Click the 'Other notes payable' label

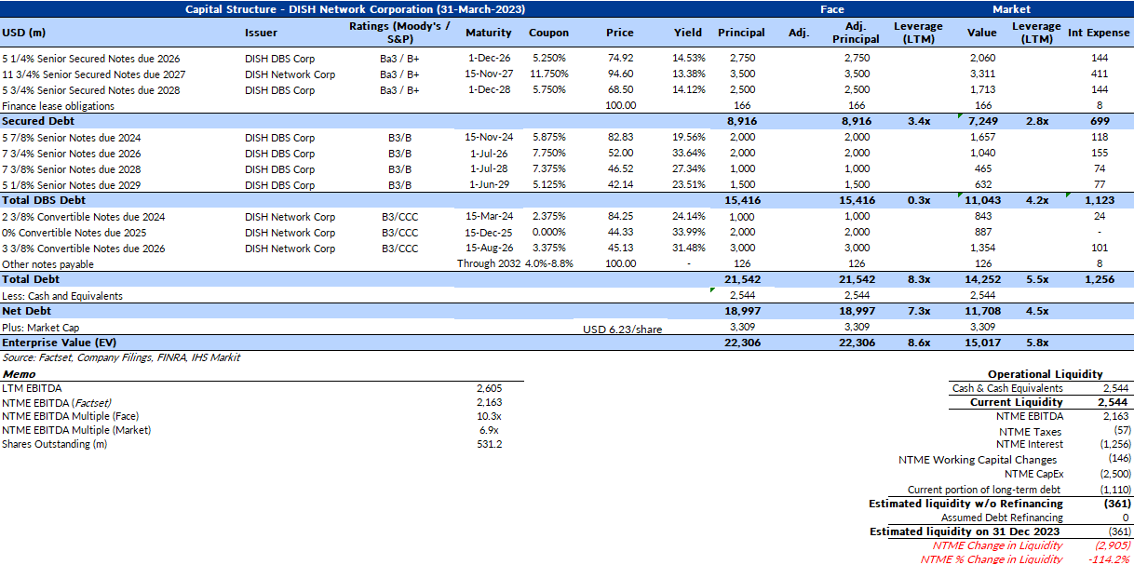pyautogui.click(x=48, y=264)
